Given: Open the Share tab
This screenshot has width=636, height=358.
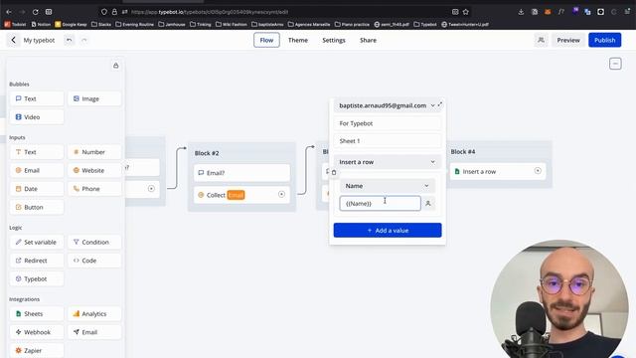Looking at the screenshot, I should click(x=368, y=40).
